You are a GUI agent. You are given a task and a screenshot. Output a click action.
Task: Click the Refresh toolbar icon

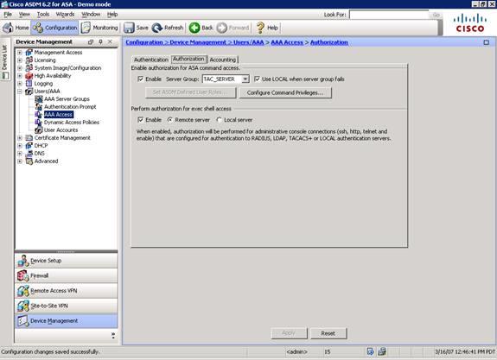coord(157,28)
